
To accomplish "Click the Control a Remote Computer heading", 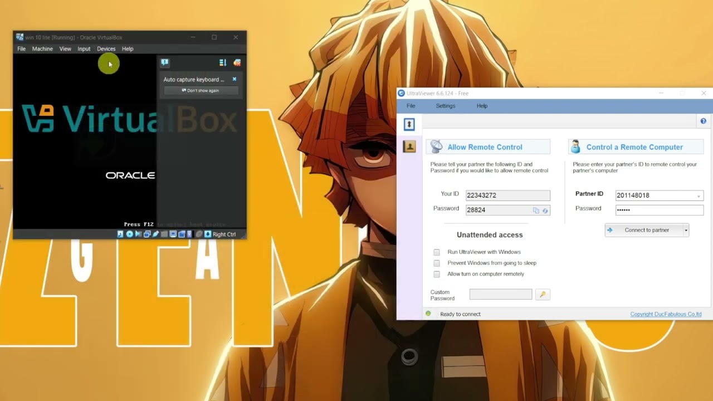I will (x=634, y=147).
